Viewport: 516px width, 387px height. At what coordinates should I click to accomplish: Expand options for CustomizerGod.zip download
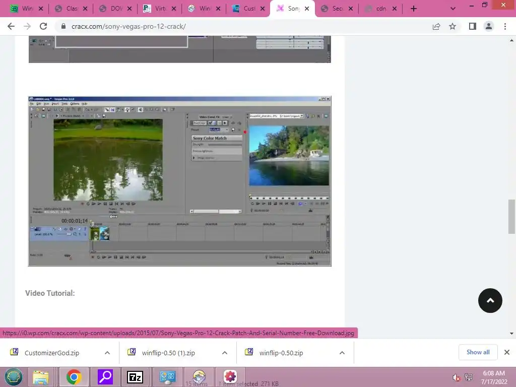107,353
